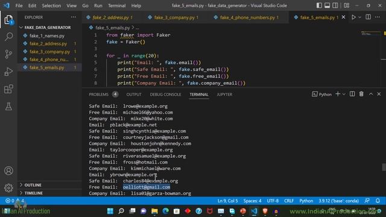Image resolution: width=386 pixels, height=217 pixels.
Task: Select interpreter 3.9.12 ('base': conda)
Action: 338,201
